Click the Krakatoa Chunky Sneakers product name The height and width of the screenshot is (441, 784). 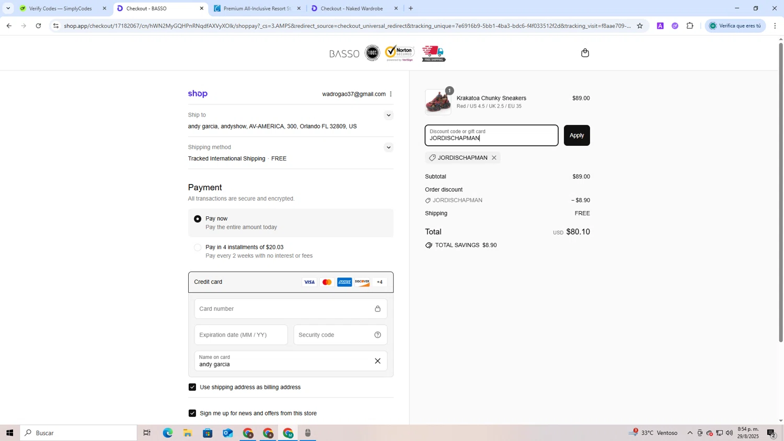[491, 98]
